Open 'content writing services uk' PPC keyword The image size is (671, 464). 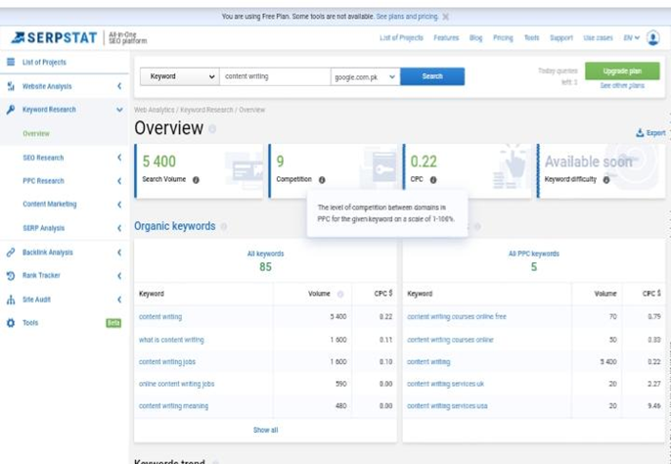pos(445,384)
